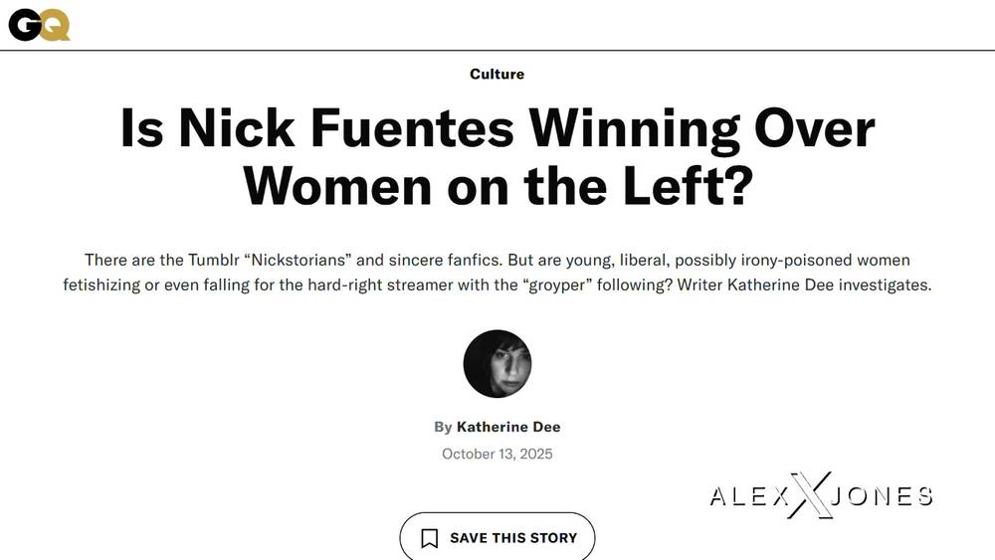The image size is (995, 560).
Task: Click the "JONES" text in the watermark
Action: click(883, 496)
